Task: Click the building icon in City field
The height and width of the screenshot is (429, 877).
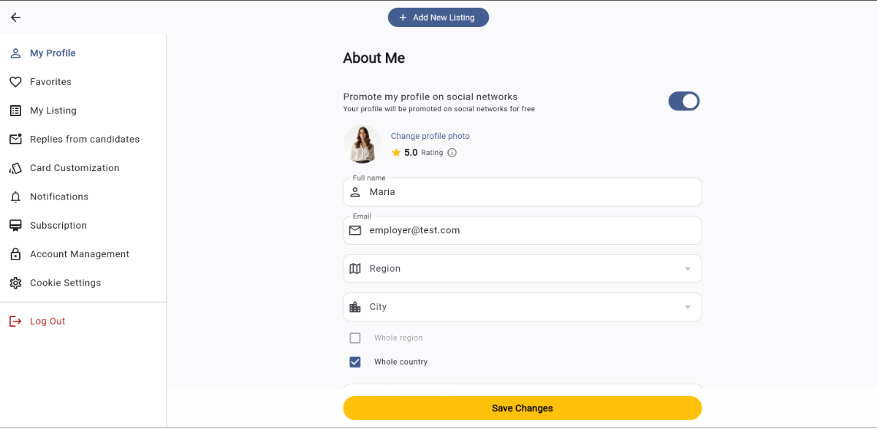Action: coord(355,307)
